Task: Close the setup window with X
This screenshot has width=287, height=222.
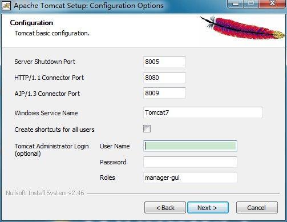Action: point(272,3)
